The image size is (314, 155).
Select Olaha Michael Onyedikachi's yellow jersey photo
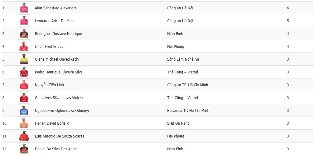point(24,59)
